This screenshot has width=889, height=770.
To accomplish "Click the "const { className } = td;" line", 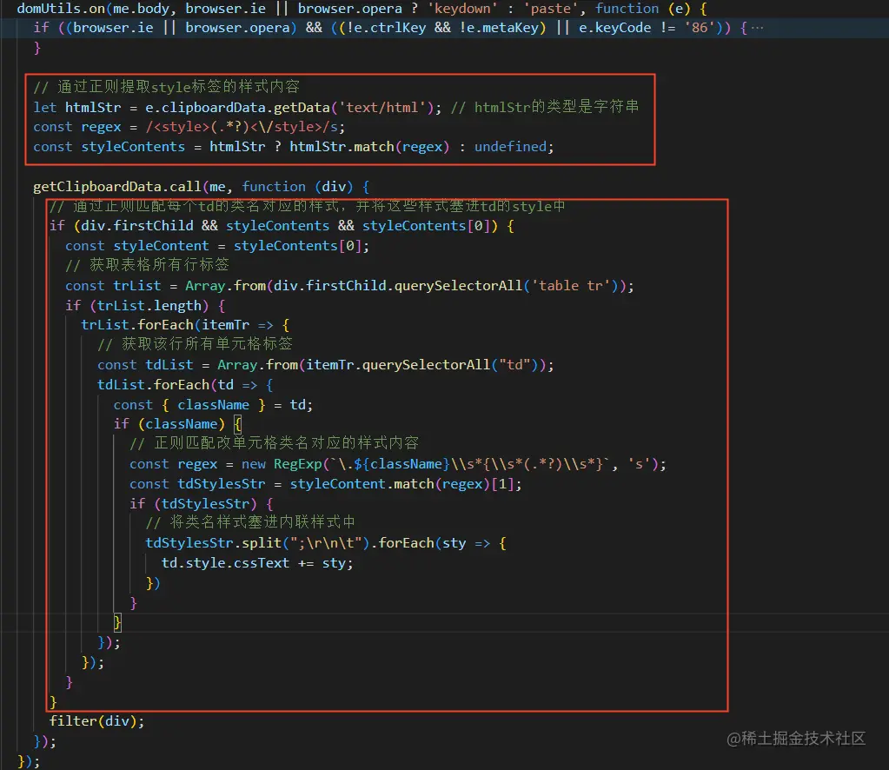I will pyautogui.click(x=213, y=405).
